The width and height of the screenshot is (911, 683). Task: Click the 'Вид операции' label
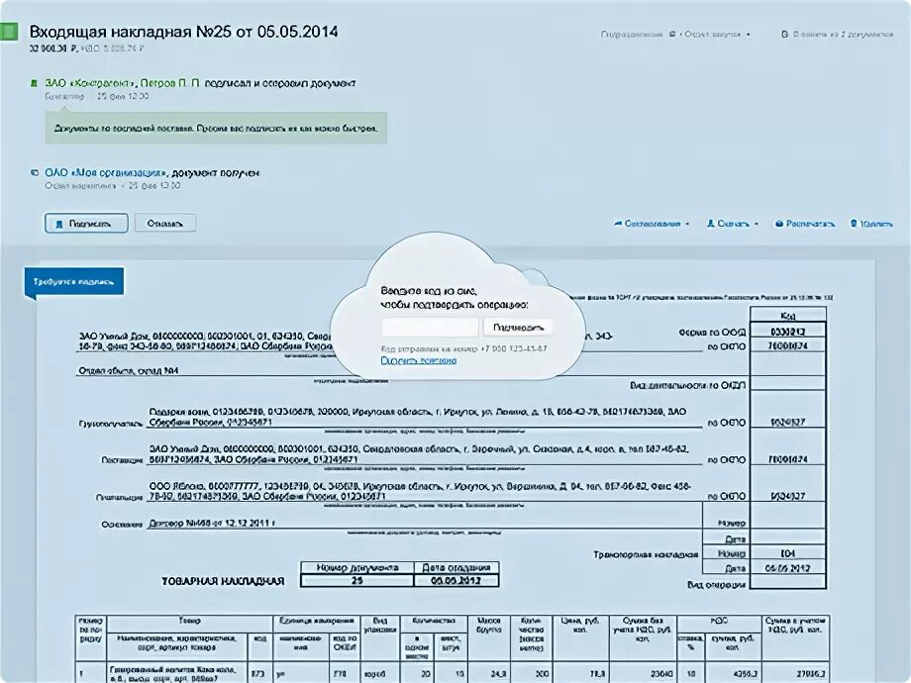coord(716,584)
